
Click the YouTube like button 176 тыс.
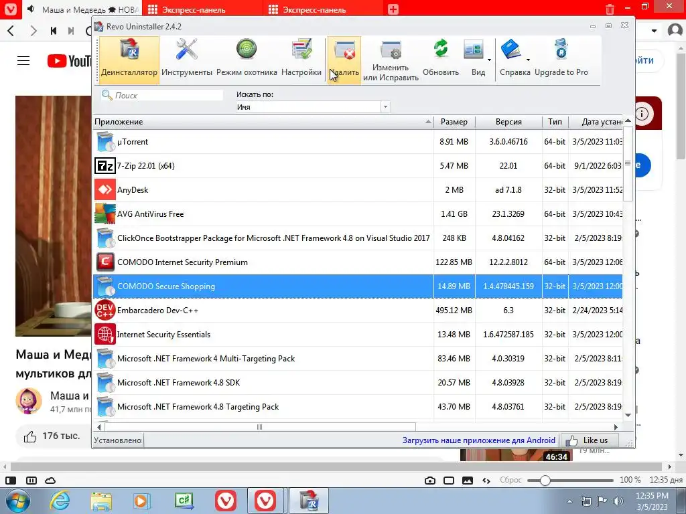coord(52,436)
